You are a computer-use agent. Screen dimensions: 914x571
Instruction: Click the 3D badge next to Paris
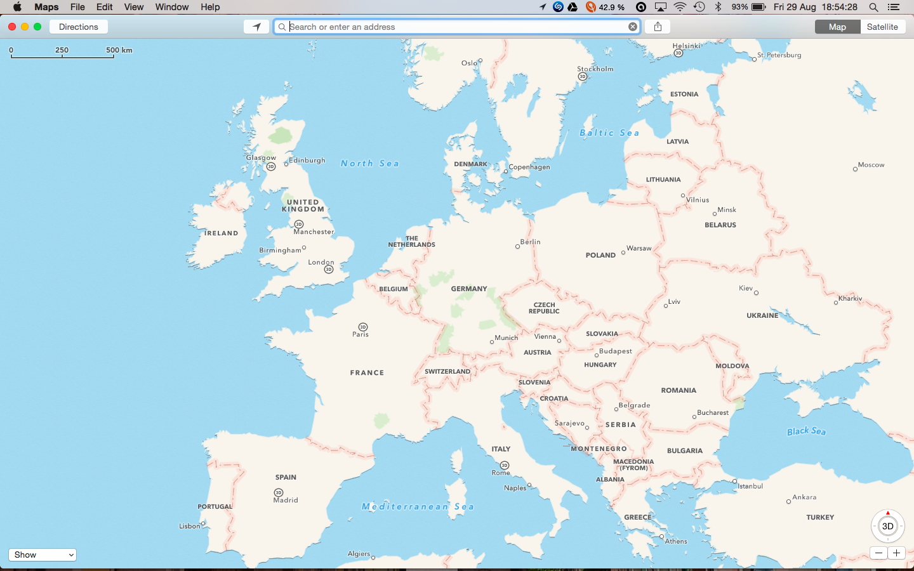(x=362, y=327)
